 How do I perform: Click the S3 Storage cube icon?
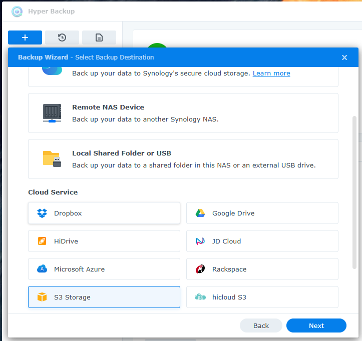tap(42, 297)
